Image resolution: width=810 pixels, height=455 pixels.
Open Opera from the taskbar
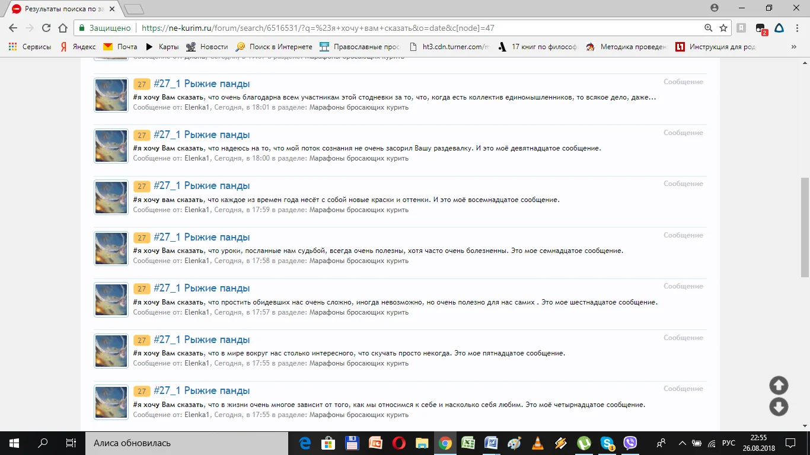coord(398,443)
